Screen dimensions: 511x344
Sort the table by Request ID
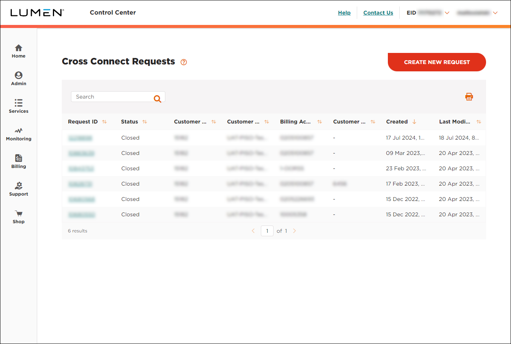pyautogui.click(x=104, y=122)
